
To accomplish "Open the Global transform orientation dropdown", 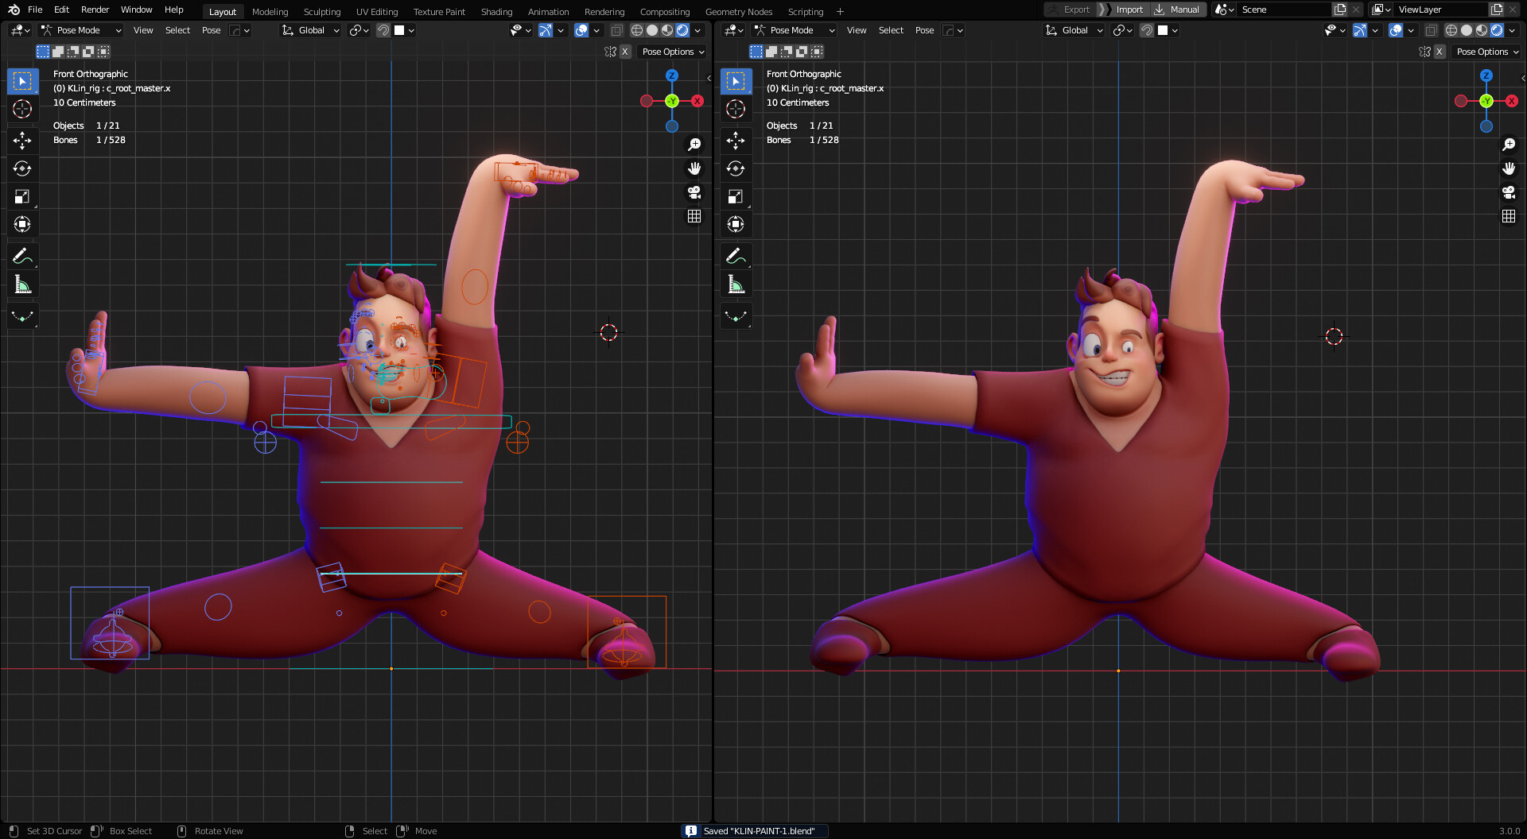I will coord(310,30).
